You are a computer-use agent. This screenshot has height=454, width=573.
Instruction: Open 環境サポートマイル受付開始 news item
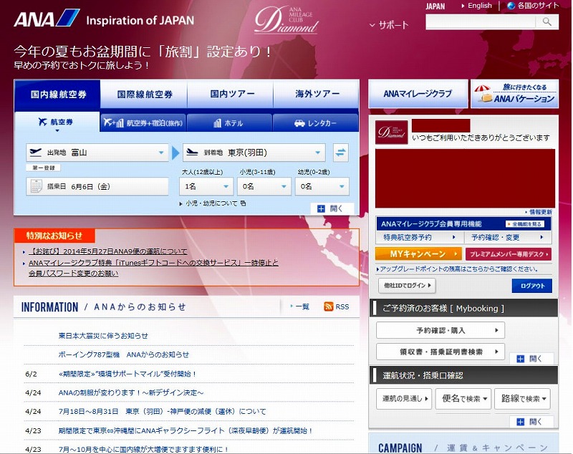[x=127, y=374]
